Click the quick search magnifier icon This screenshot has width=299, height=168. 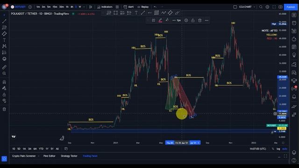(261, 7)
